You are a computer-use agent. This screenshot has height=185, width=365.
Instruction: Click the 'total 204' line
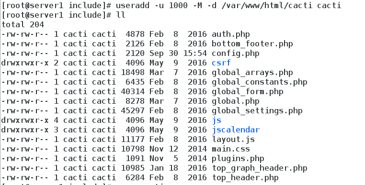[x=23, y=25]
